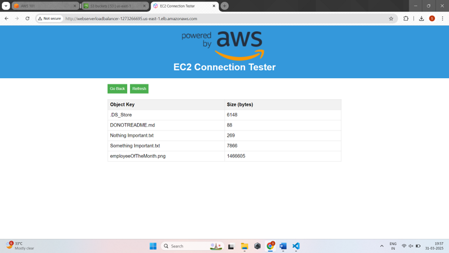This screenshot has height=253, width=449.
Task: Open Google Chrome in the taskbar
Action: pyautogui.click(x=270, y=246)
